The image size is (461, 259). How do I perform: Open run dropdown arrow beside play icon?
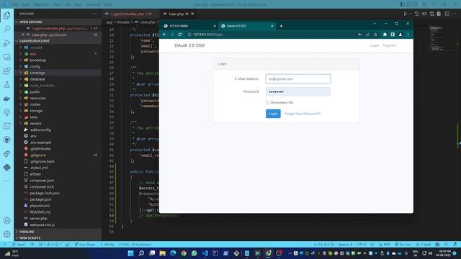coord(410,14)
